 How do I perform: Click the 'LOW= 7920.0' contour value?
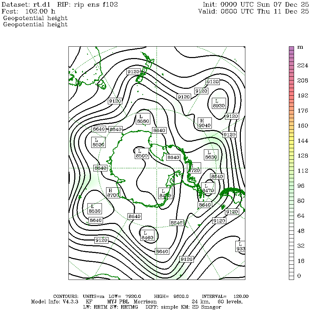(x=125, y=296)
